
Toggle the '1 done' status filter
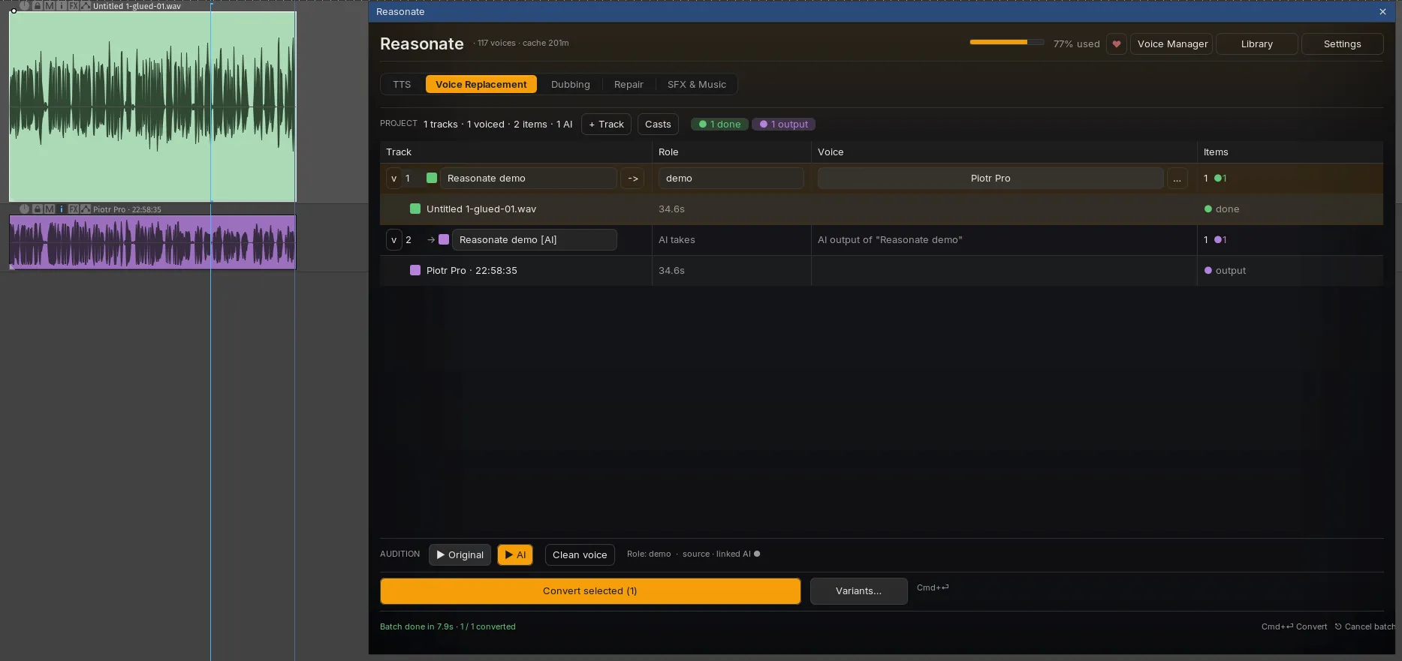(719, 124)
